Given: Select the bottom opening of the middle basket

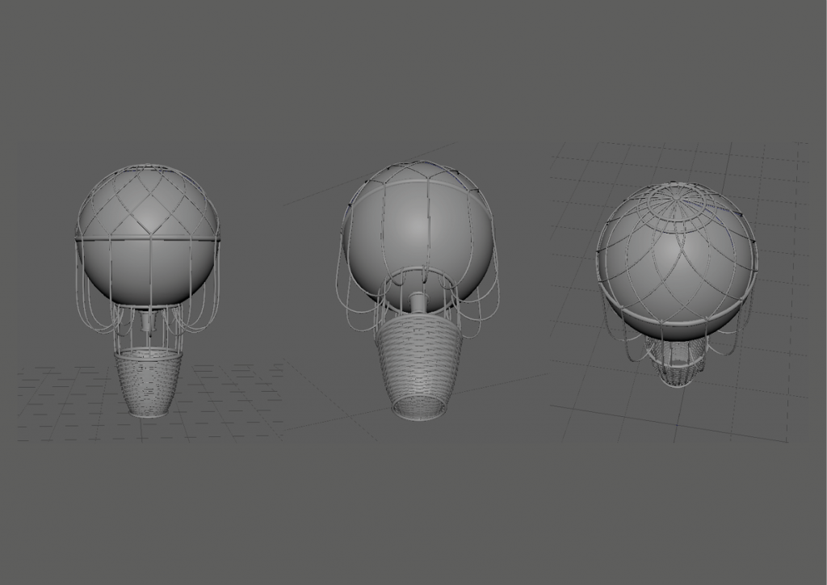Looking at the screenshot, I should (x=418, y=406).
